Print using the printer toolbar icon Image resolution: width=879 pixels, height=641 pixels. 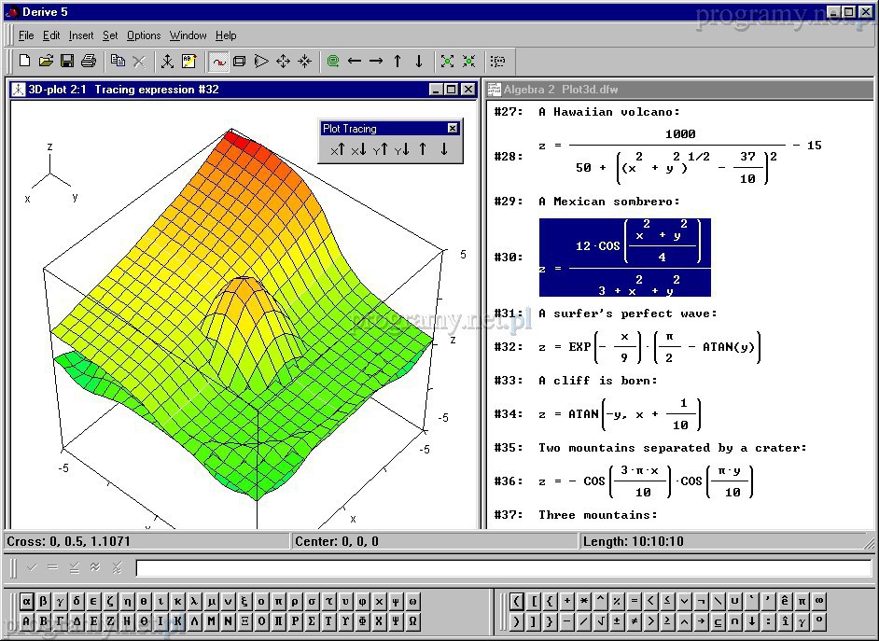click(x=89, y=62)
